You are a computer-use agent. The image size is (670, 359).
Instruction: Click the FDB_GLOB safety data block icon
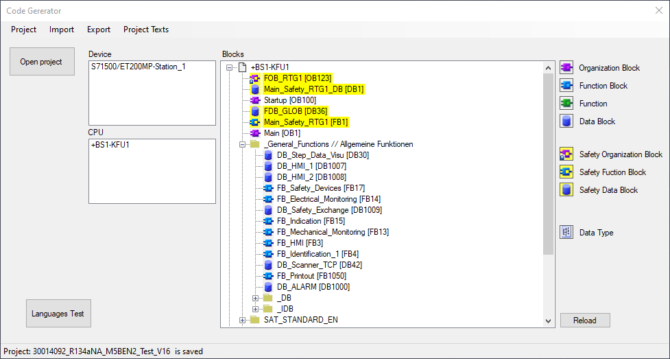pyautogui.click(x=255, y=111)
